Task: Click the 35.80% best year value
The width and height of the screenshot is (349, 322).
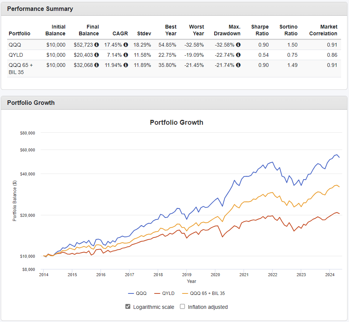Action: coord(167,65)
